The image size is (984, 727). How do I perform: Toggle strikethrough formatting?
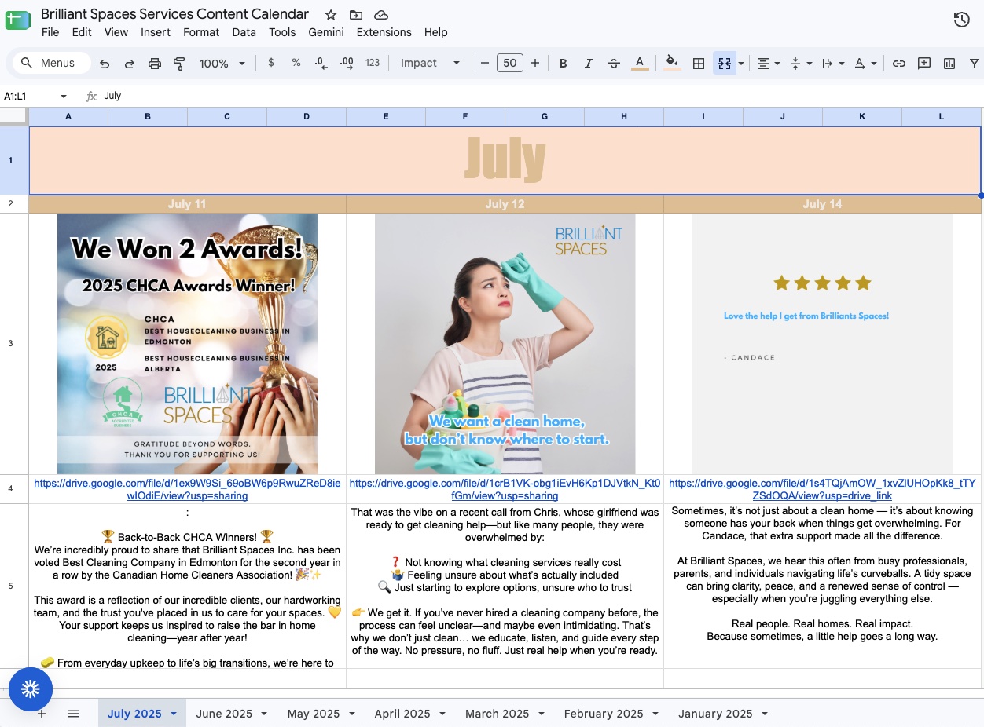tap(614, 64)
